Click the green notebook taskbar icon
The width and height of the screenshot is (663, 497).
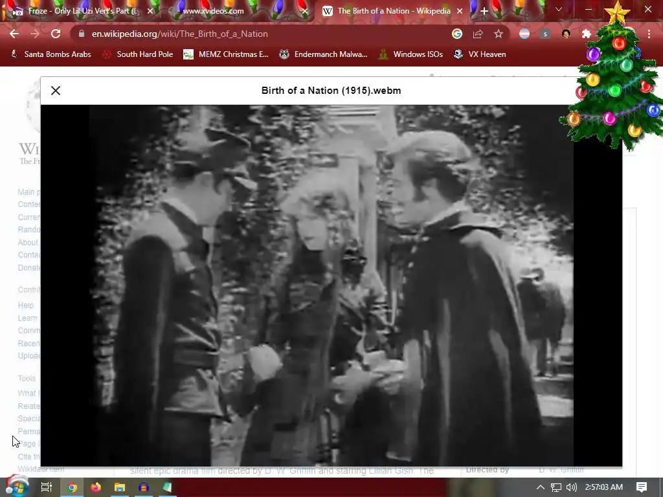(167, 487)
